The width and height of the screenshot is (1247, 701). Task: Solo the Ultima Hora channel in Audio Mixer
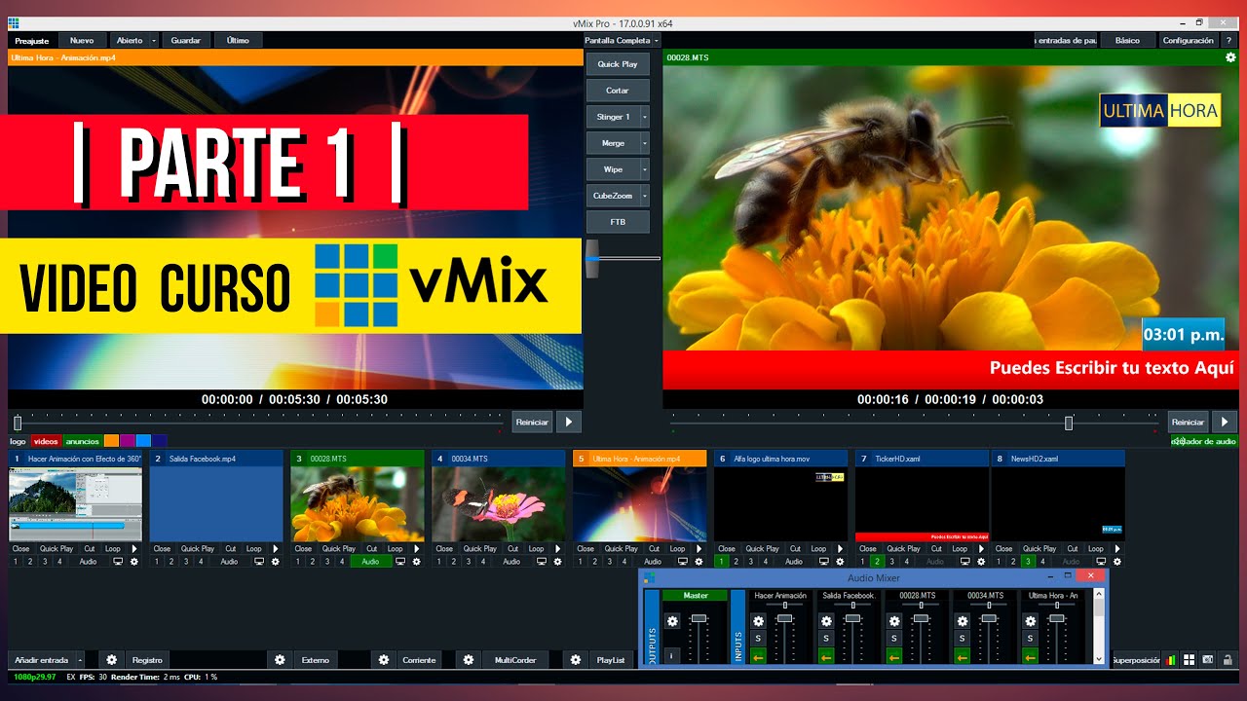[1032, 639]
